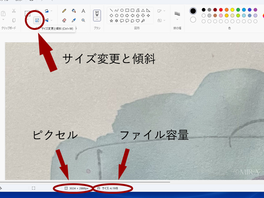Select secondary white color circle

pos(193,19)
